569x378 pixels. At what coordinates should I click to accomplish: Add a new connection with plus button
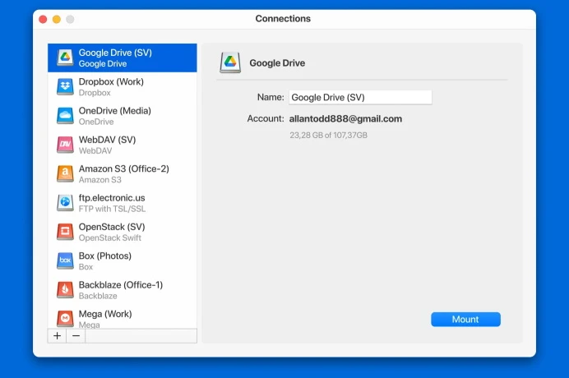[x=57, y=335]
